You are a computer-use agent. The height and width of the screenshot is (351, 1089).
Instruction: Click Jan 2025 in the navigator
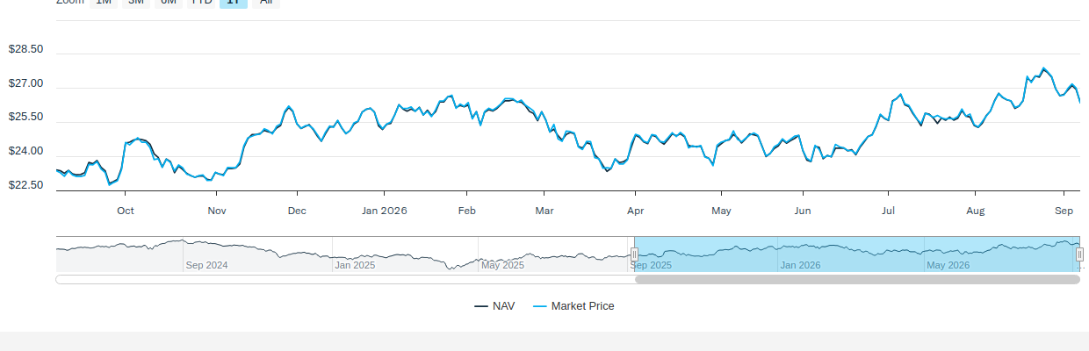(356, 265)
